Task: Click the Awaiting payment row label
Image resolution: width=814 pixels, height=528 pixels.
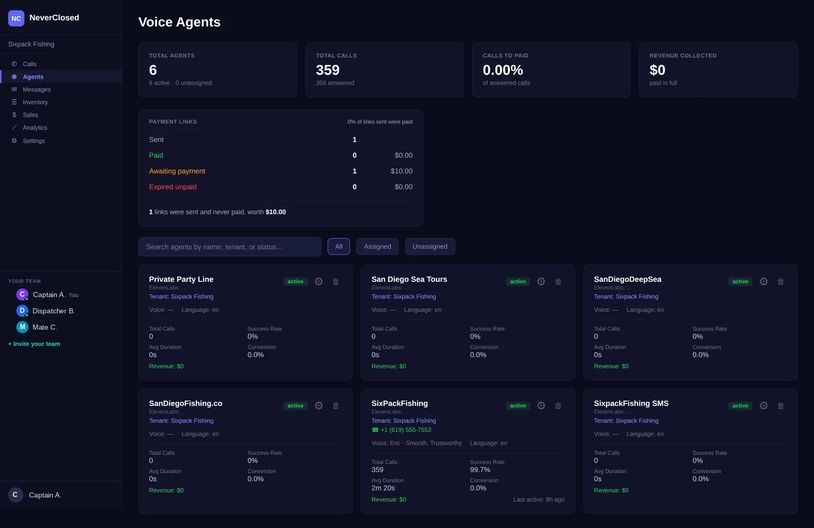Action: tap(177, 171)
